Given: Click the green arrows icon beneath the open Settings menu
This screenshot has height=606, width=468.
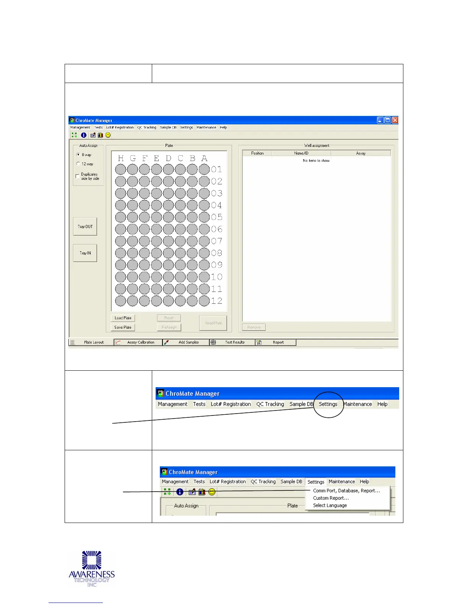Looking at the screenshot, I should [x=167, y=492].
